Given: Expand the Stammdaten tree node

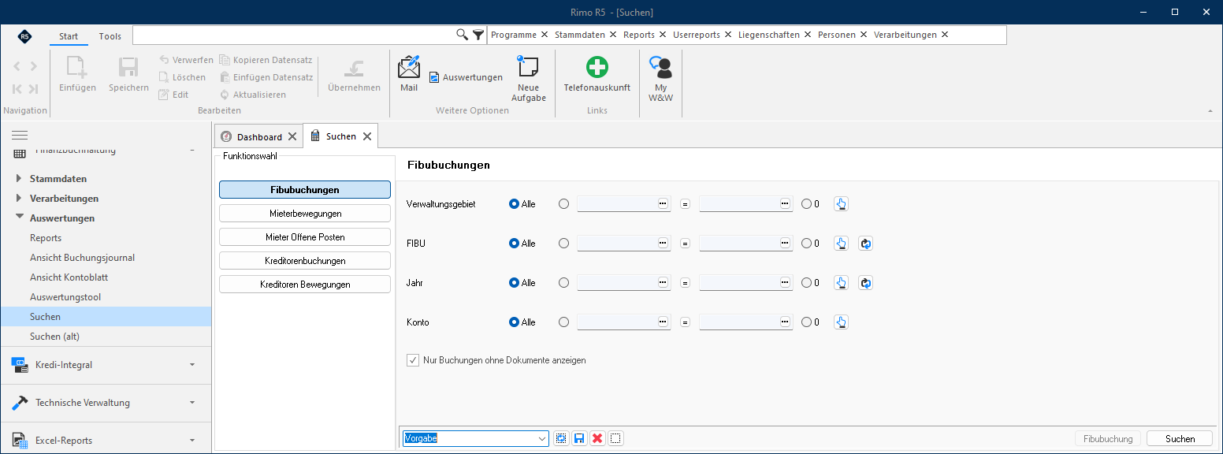Looking at the screenshot, I should coord(19,179).
